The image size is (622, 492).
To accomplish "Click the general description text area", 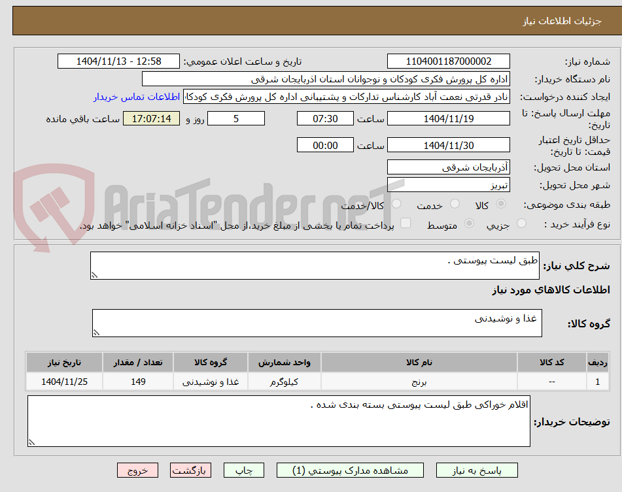I will (x=315, y=266).
